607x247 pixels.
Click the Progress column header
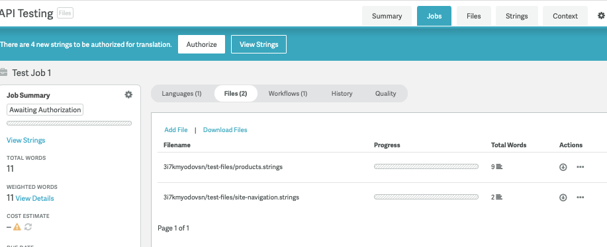[x=387, y=145]
